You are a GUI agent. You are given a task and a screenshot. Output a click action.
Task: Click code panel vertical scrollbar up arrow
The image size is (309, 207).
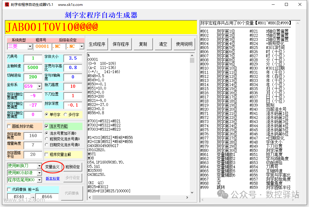(192, 55)
